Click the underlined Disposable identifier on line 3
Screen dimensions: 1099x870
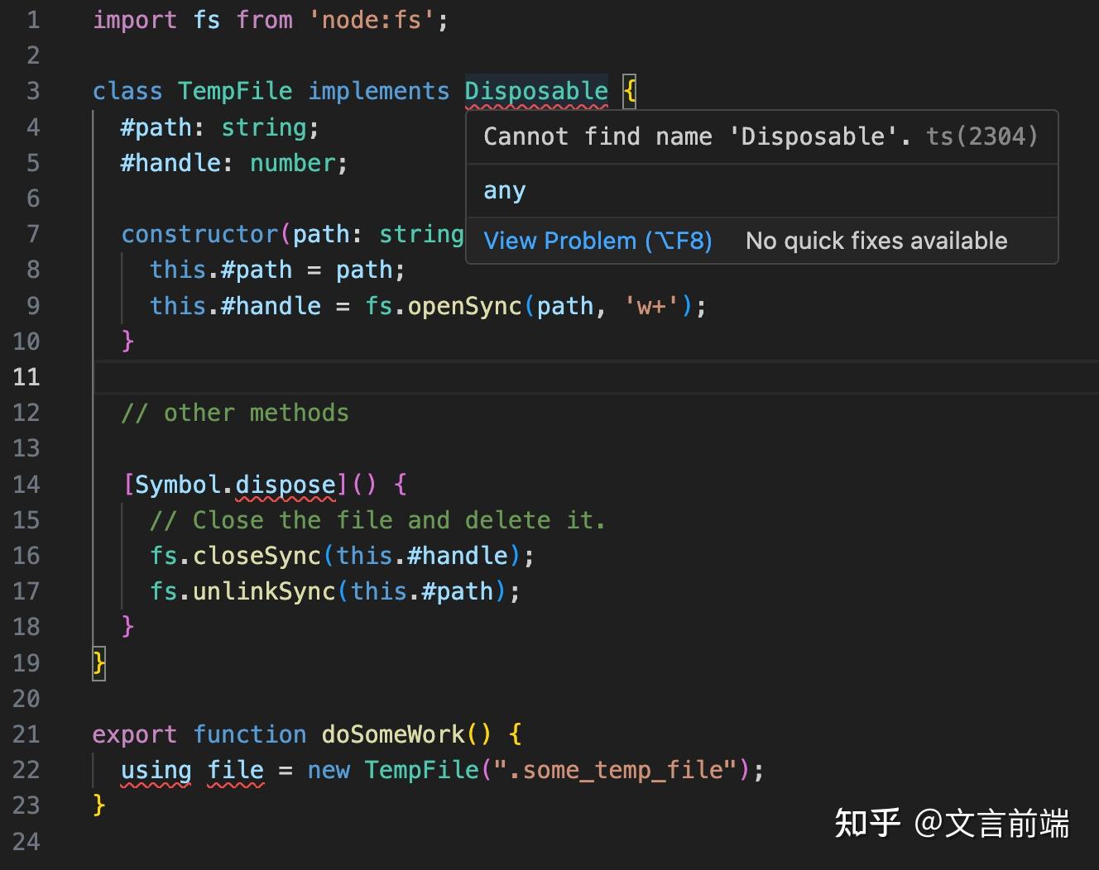(535, 91)
